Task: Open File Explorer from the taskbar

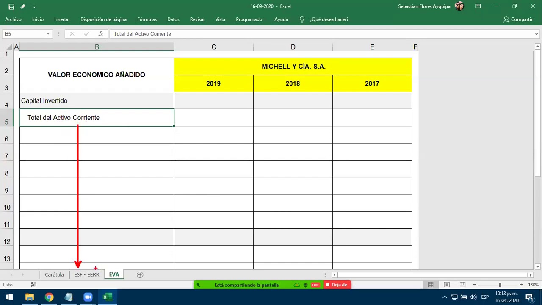Action: click(x=30, y=297)
